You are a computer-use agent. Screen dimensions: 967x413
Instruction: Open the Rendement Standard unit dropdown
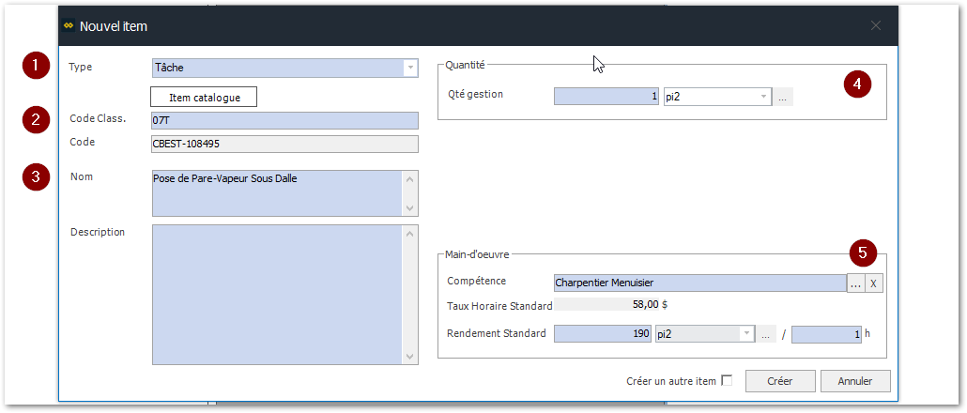(x=746, y=334)
